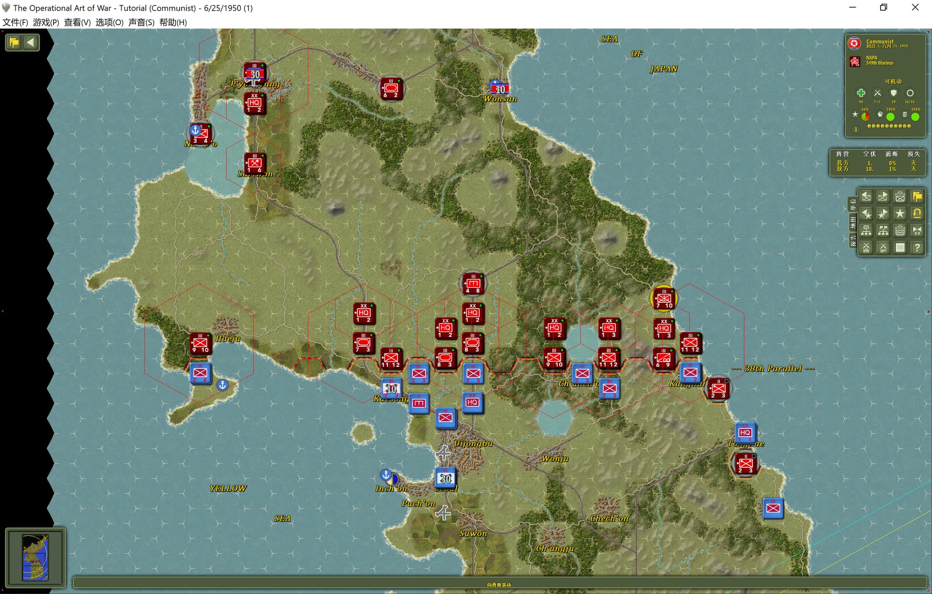The width and height of the screenshot is (932, 594).
Task: Click the airfield icon near Uijongbu
Action: [442, 453]
